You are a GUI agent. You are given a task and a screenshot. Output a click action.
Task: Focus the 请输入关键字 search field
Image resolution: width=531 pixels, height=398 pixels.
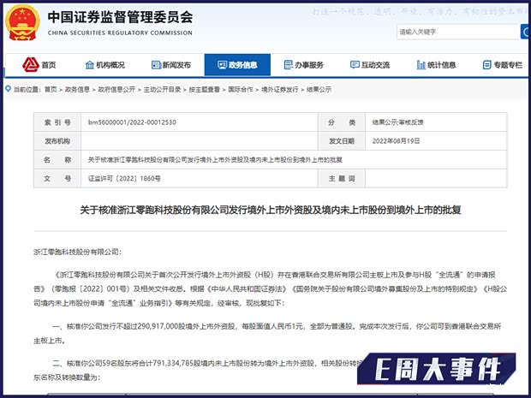(458, 33)
